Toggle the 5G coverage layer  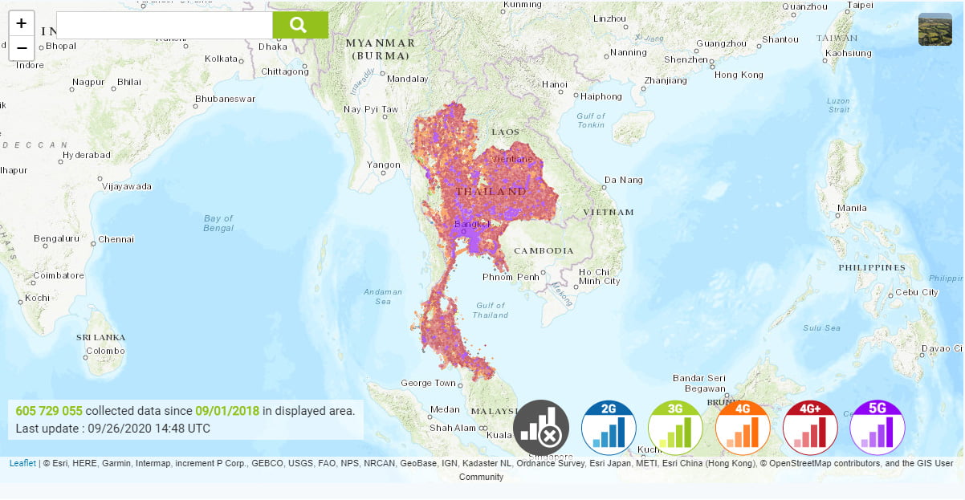pyautogui.click(x=877, y=428)
